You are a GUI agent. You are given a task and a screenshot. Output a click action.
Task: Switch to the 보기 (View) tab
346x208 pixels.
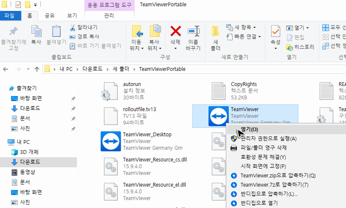[72, 16]
